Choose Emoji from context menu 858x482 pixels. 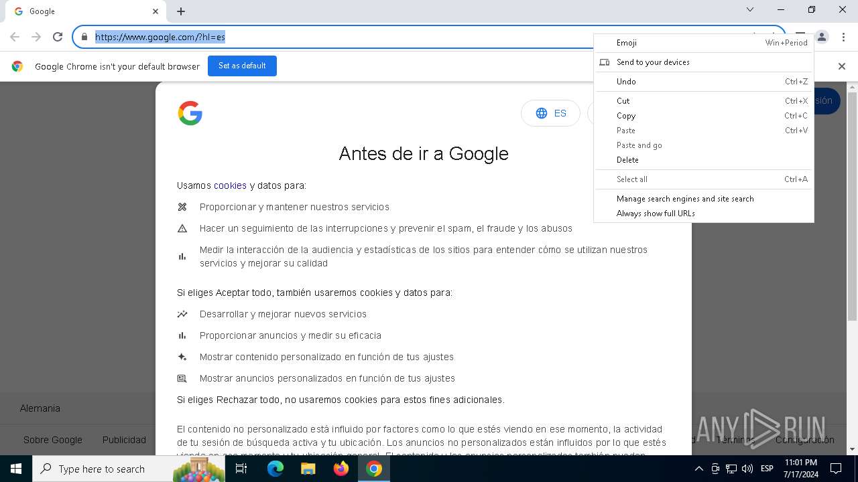[704, 43]
